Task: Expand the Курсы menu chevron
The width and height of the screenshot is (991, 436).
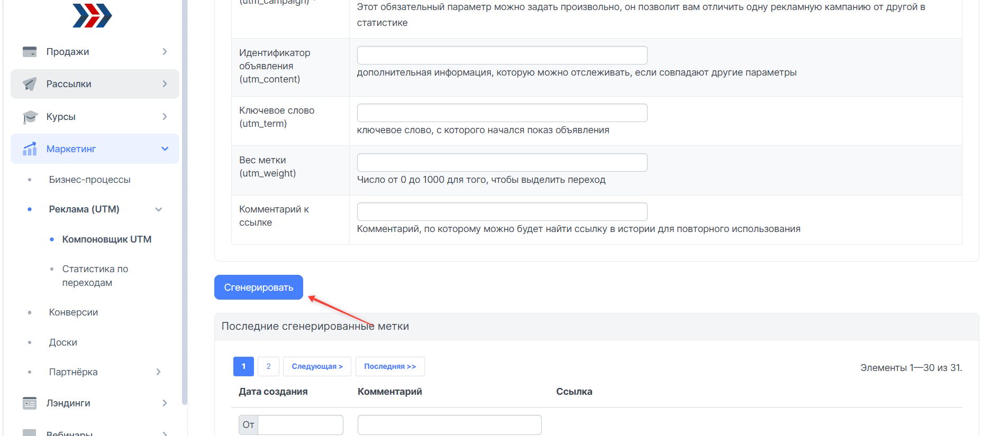Action: pos(165,117)
